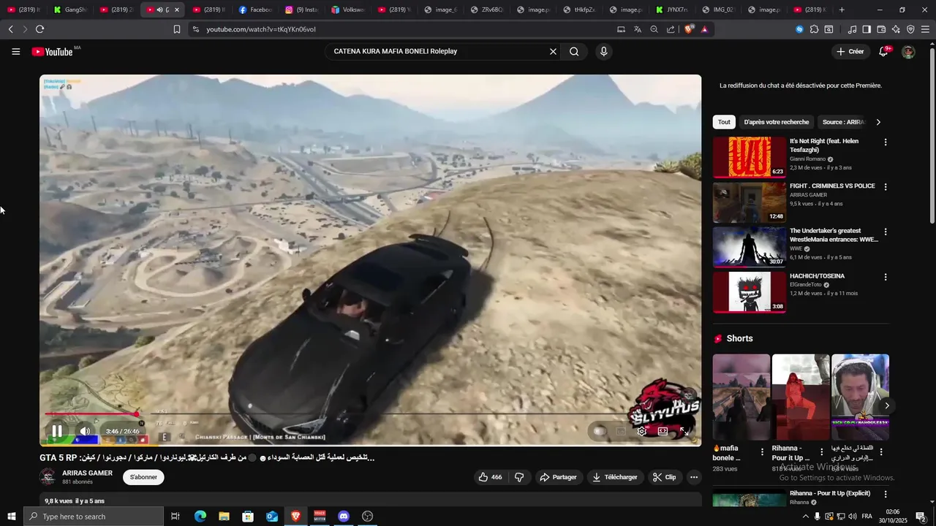
Task: Share this page from the address bar
Action: coord(671,29)
